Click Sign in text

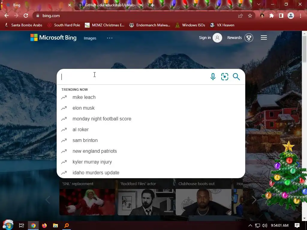[x=205, y=37]
